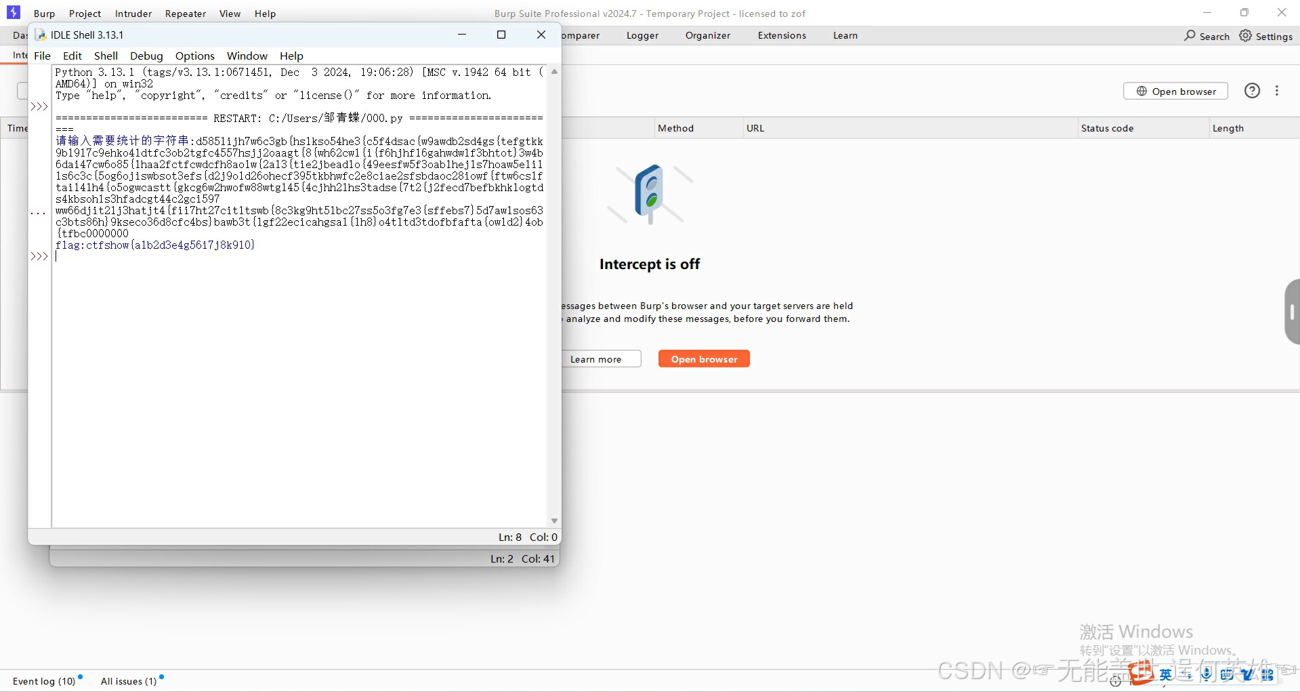This screenshot has width=1300, height=692.
Task: Open the IDLE File menu
Action: pyautogui.click(x=42, y=56)
